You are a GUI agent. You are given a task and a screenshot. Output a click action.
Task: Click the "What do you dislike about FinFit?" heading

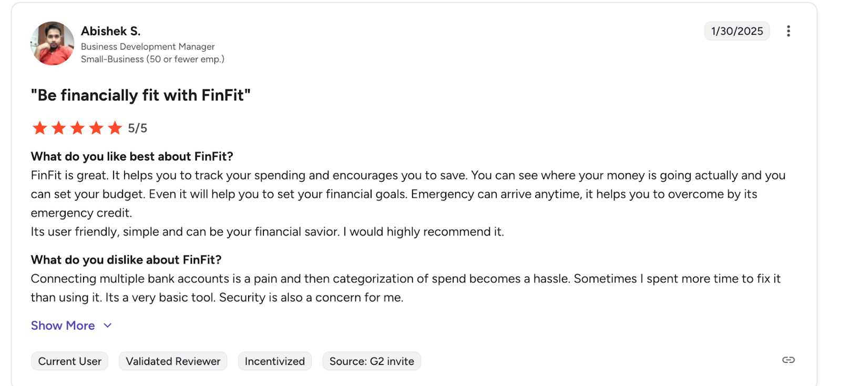tap(126, 260)
